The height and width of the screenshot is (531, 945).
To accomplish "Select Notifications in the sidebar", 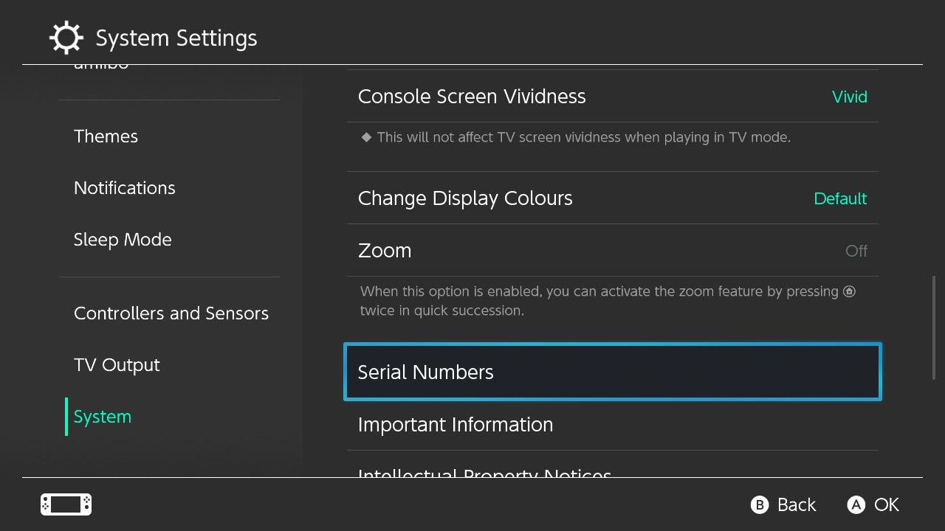I will click(124, 188).
